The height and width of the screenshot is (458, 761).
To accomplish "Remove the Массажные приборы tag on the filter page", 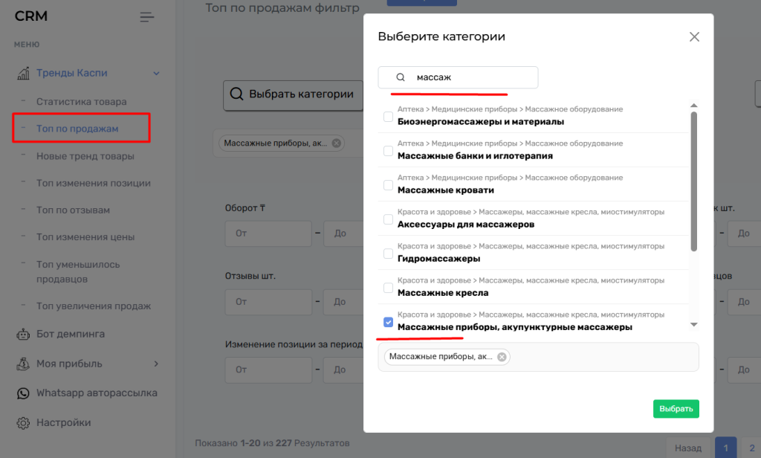I will click(337, 143).
